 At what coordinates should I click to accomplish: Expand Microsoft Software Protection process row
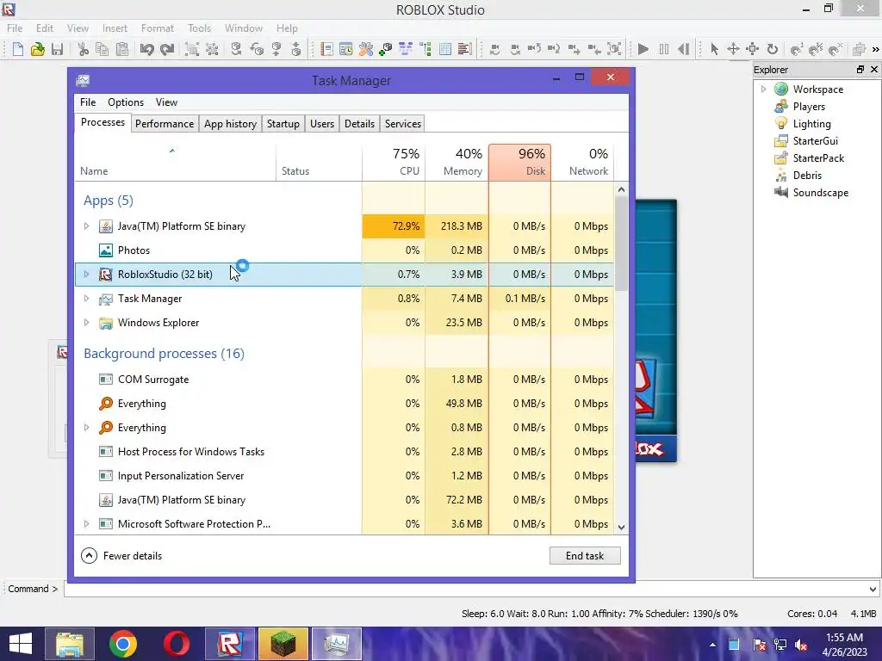[x=86, y=524]
